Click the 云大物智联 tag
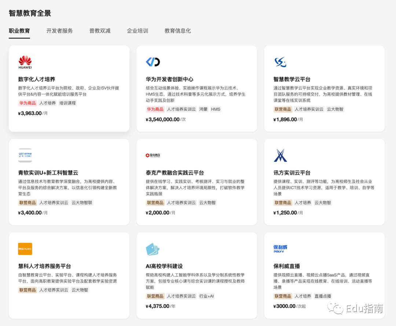The height and width of the screenshot is (326, 396). click(82, 203)
